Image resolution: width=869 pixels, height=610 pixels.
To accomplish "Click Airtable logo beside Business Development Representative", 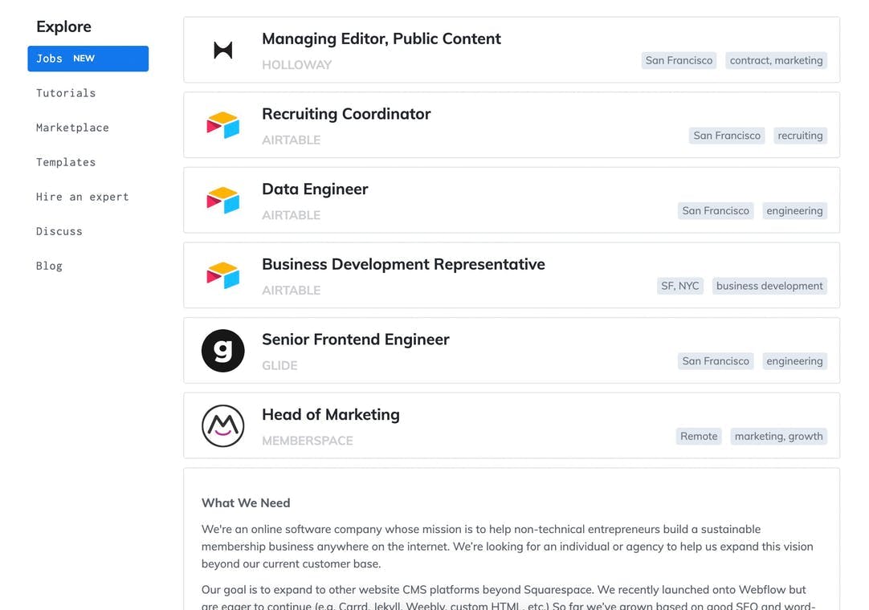I will point(222,275).
